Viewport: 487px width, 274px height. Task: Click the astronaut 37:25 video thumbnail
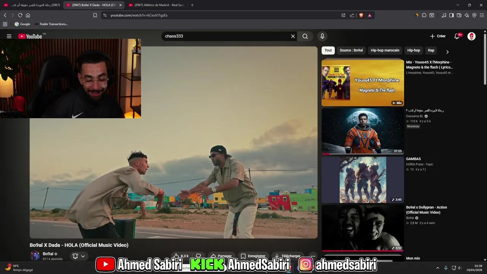coord(363,131)
